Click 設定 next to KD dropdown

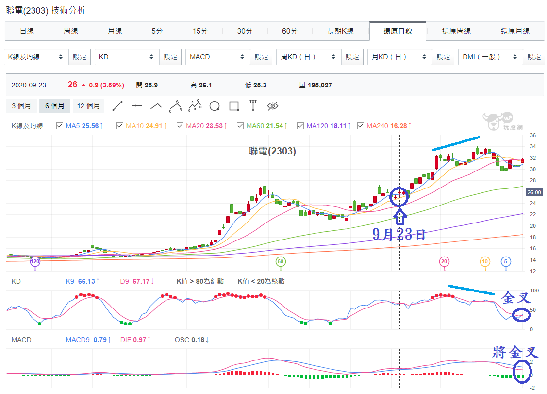point(170,57)
